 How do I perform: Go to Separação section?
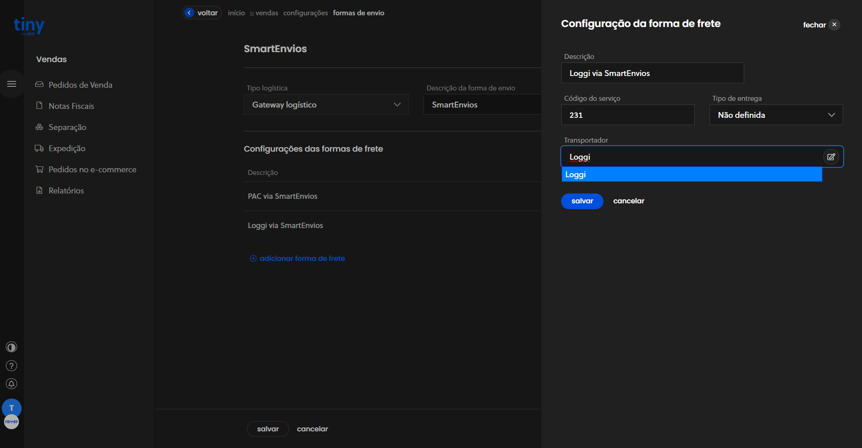(x=67, y=127)
